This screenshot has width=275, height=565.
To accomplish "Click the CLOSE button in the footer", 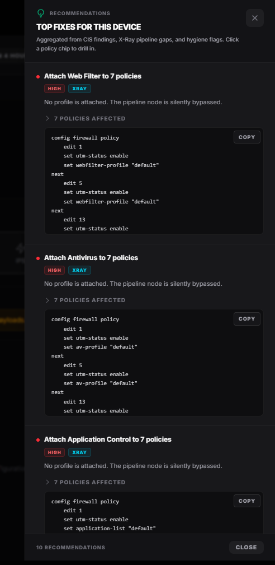I will [246, 547].
